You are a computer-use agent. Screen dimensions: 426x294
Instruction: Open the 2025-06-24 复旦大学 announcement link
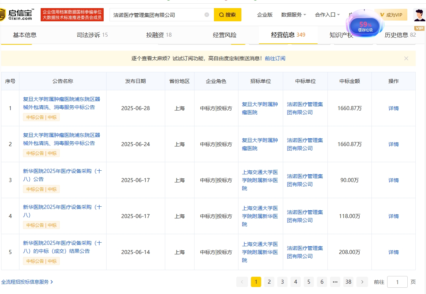[x=62, y=139]
